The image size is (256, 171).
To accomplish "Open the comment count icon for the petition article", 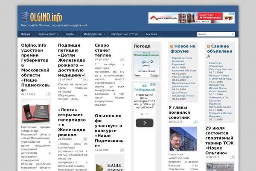I will [85, 80].
